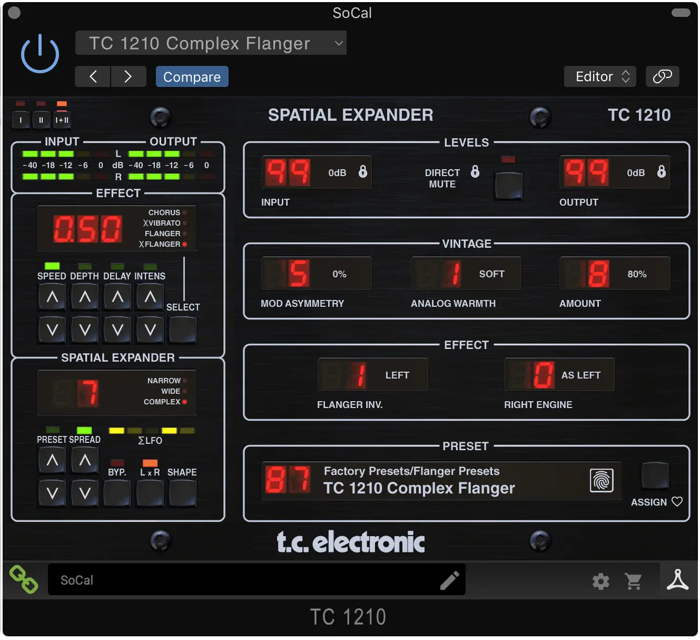
Task: Toggle the INPUT level lock icon
Action: 363,171
